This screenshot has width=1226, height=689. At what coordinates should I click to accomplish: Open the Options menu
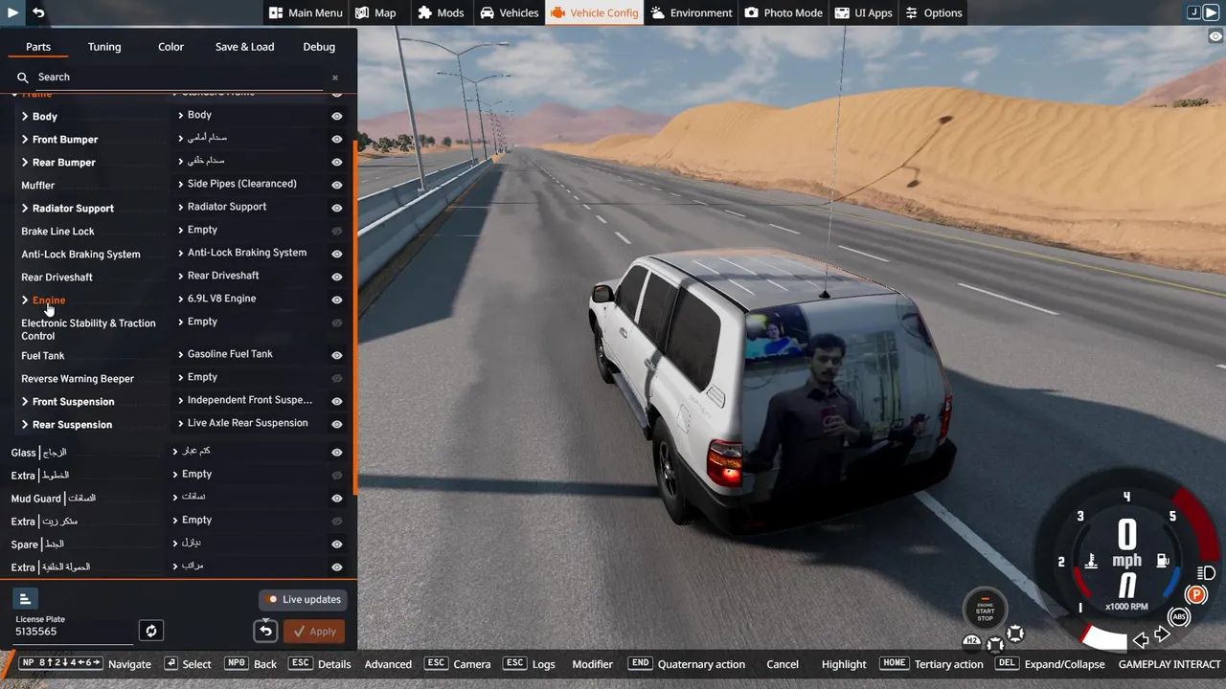pos(934,12)
